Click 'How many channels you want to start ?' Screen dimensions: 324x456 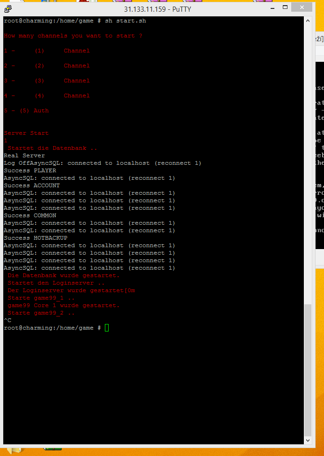pos(73,36)
